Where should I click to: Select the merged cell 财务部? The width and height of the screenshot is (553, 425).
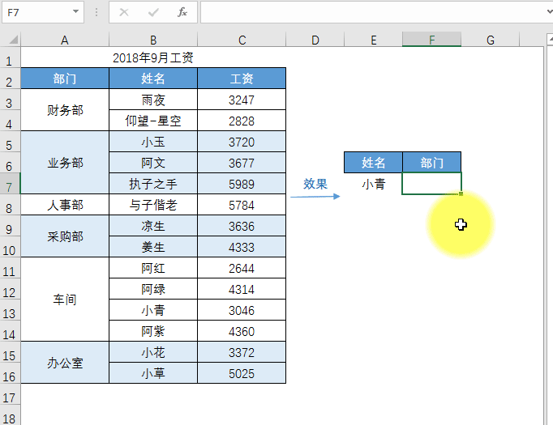tap(65, 110)
